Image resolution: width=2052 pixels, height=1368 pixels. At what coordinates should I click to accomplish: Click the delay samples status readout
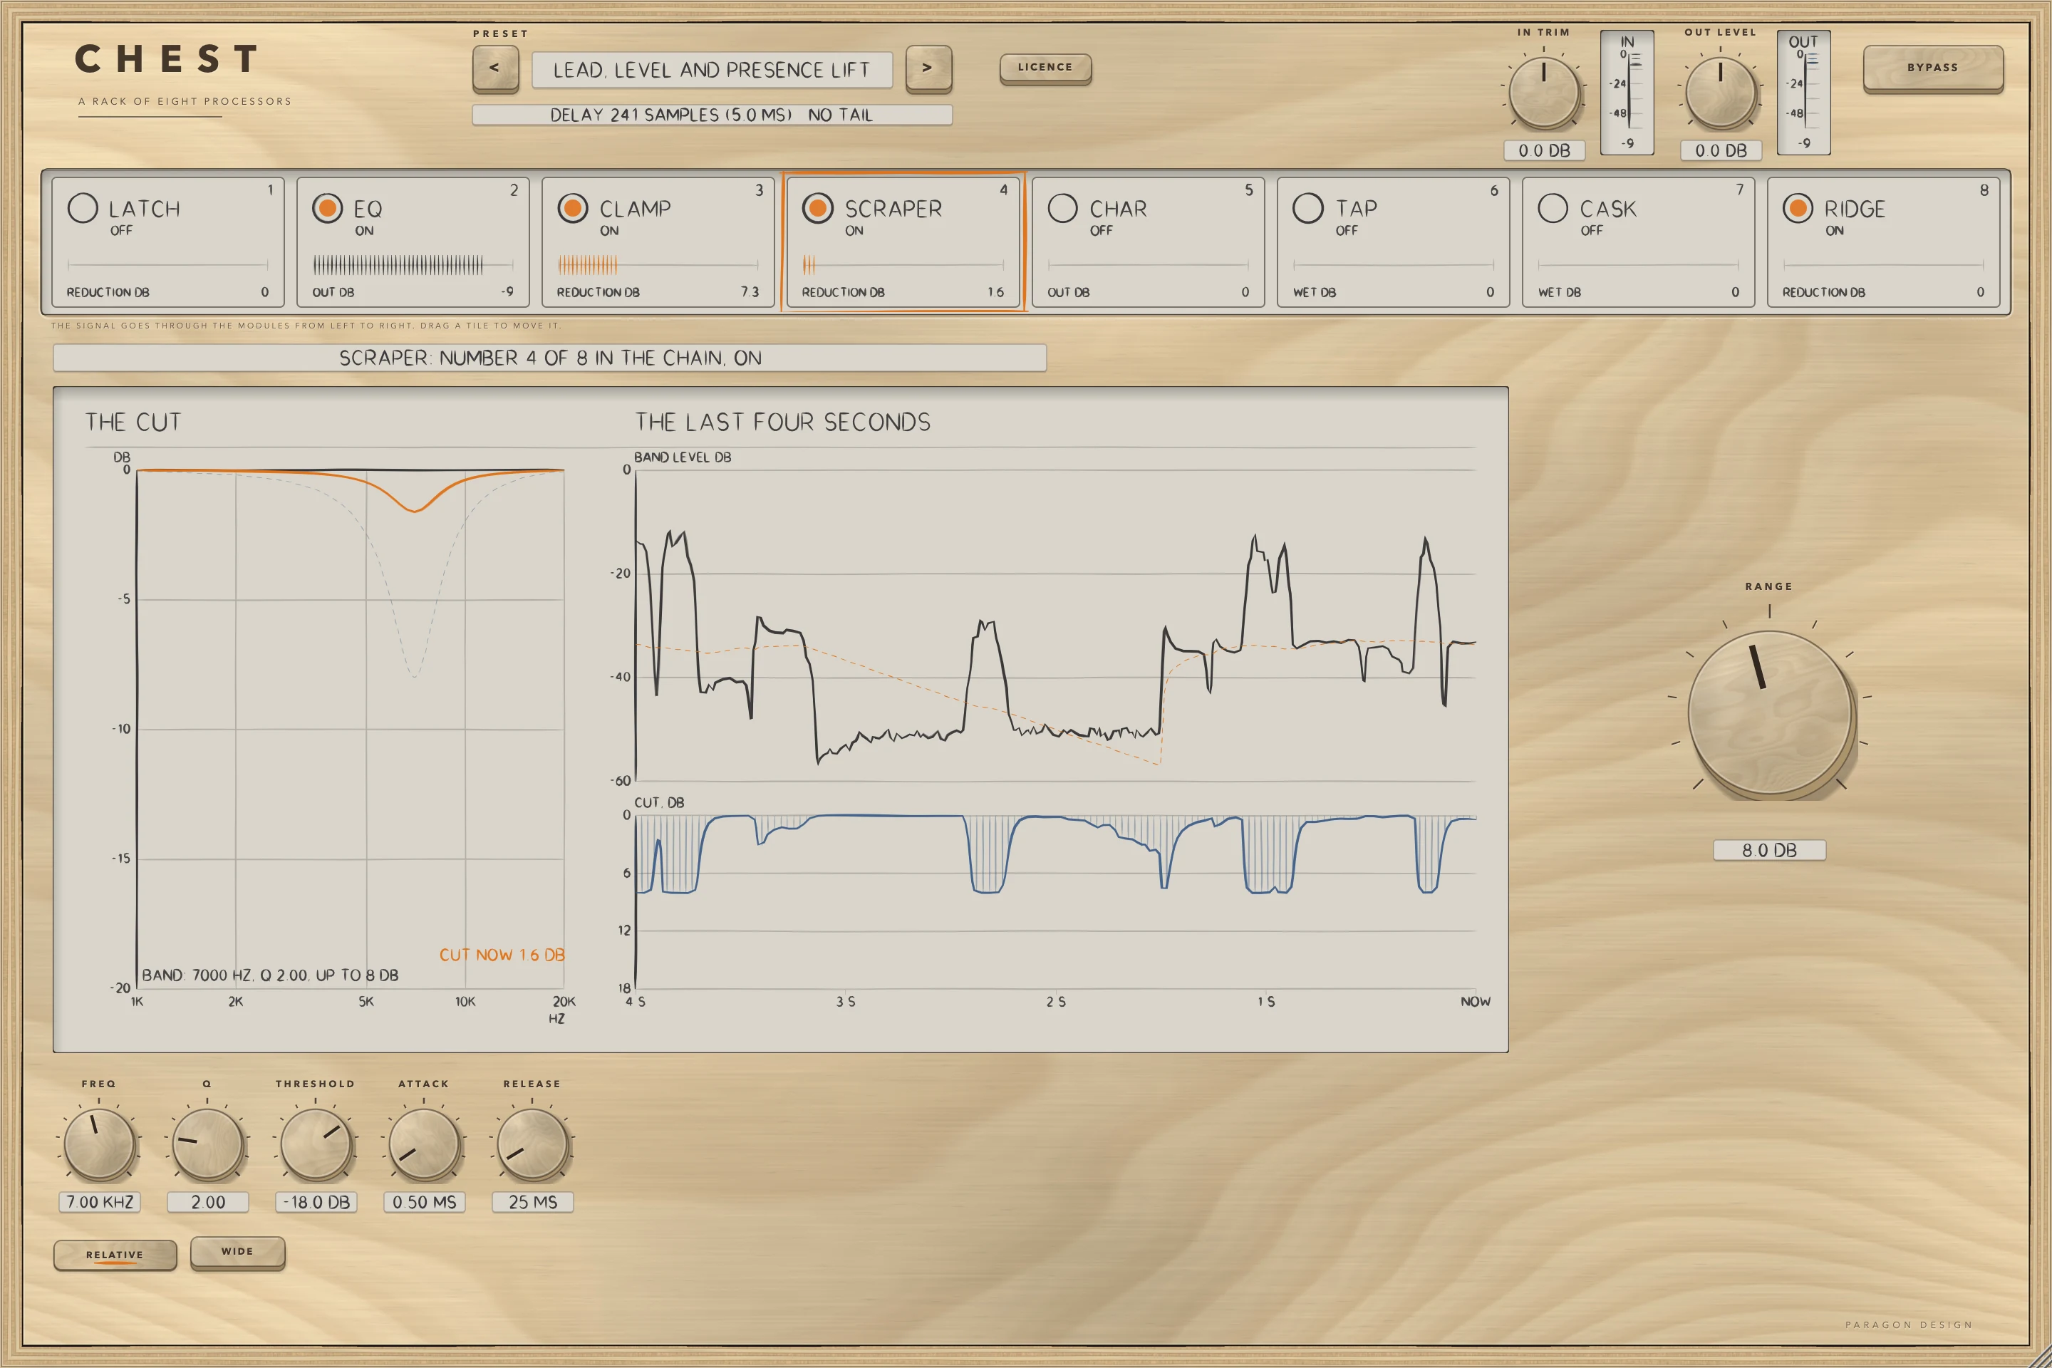(x=712, y=115)
